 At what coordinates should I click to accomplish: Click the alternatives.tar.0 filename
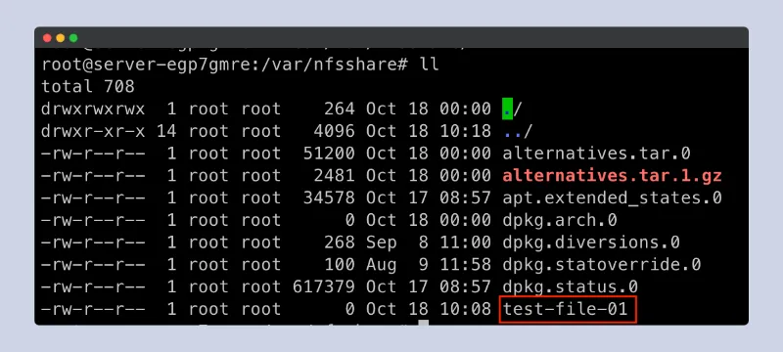coord(596,154)
